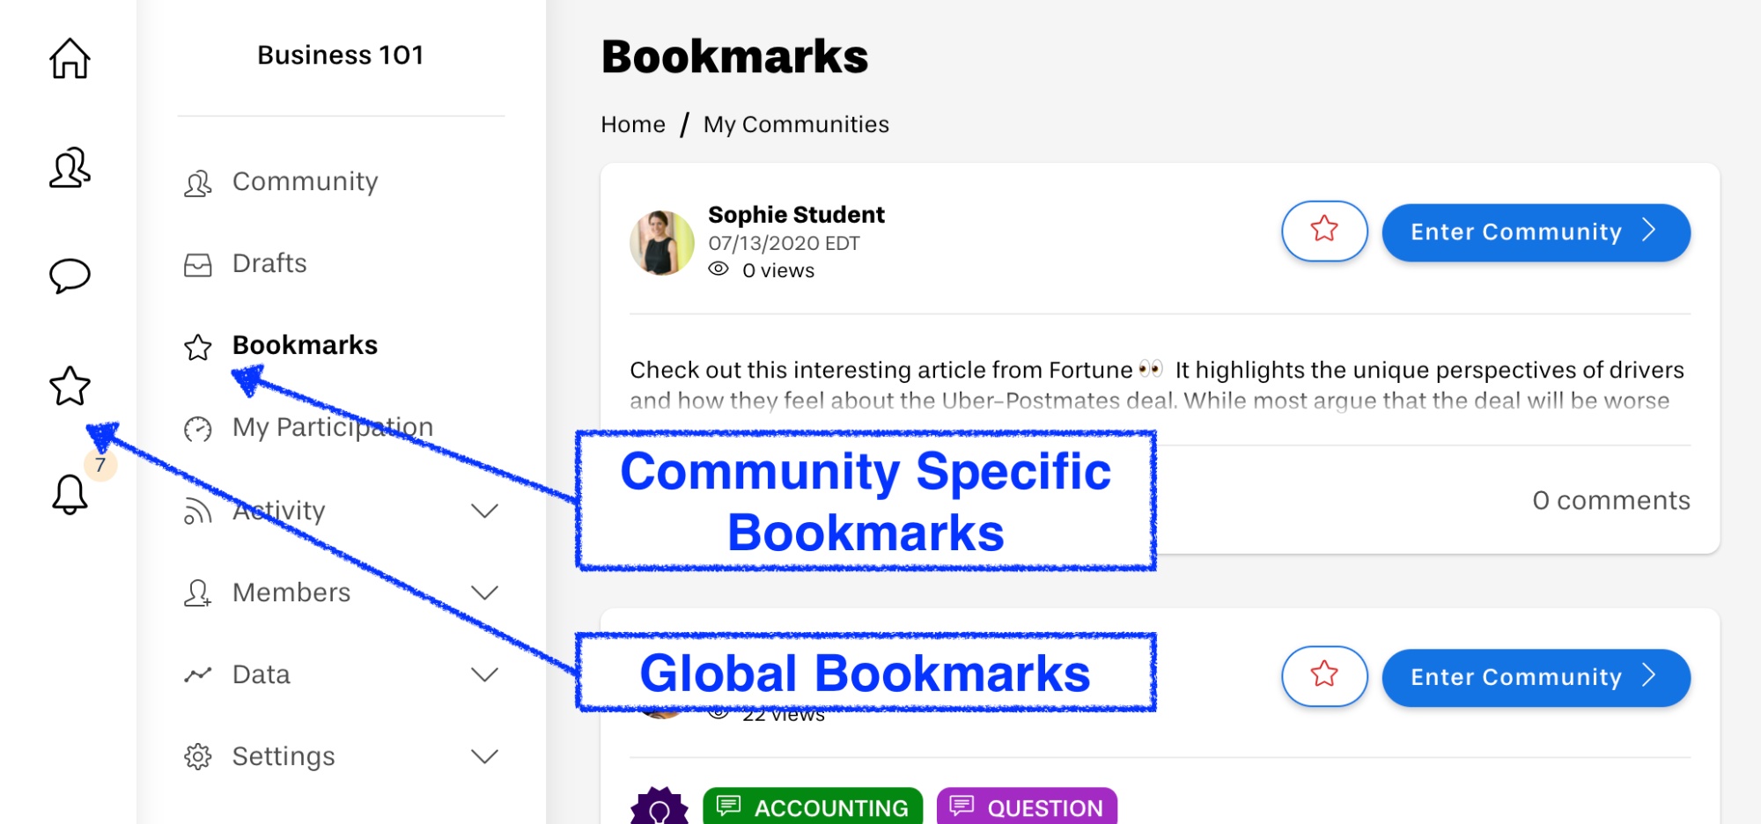Expand the Activity section chevron
The image size is (1761, 824).
pyautogui.click(x=485, y=511)
